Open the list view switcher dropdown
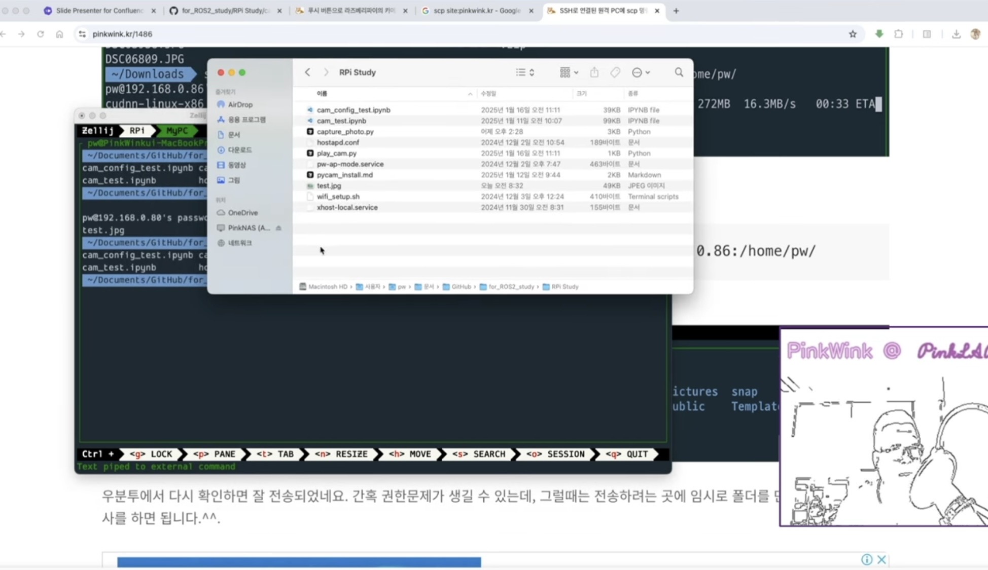Viewport: 988px width, 570px height. pos(525,72)
